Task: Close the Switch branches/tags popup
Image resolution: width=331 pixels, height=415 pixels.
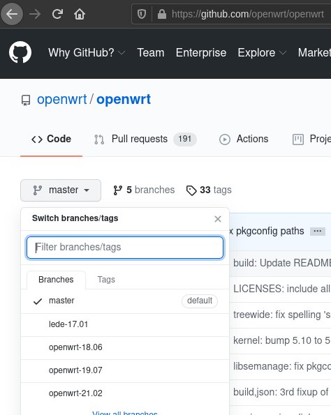Action: coord(218,219)
